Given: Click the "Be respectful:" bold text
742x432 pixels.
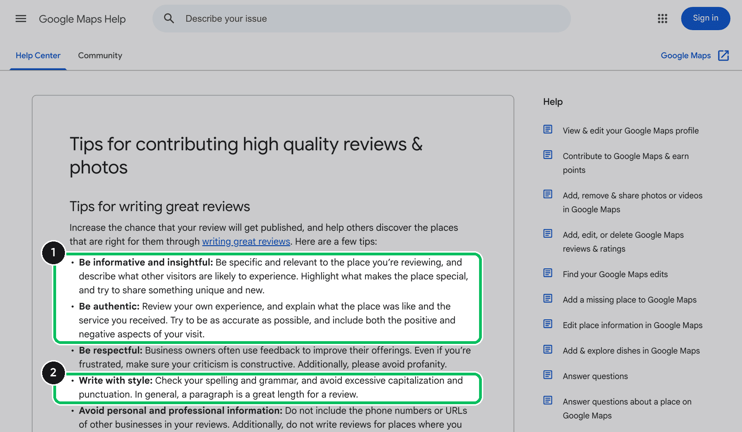Looking at the screenshot, I should (110, 350).
